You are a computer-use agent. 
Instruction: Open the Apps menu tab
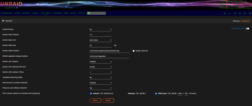(x=73, y=13)
